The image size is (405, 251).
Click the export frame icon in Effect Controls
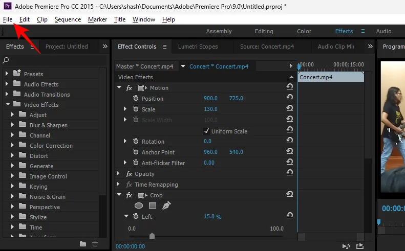pos(360,246)
